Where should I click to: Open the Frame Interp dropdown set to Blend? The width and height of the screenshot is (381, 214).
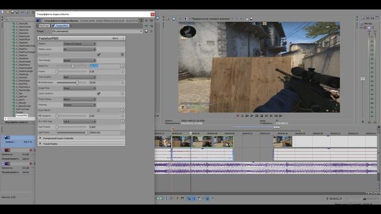pos(80,99)
